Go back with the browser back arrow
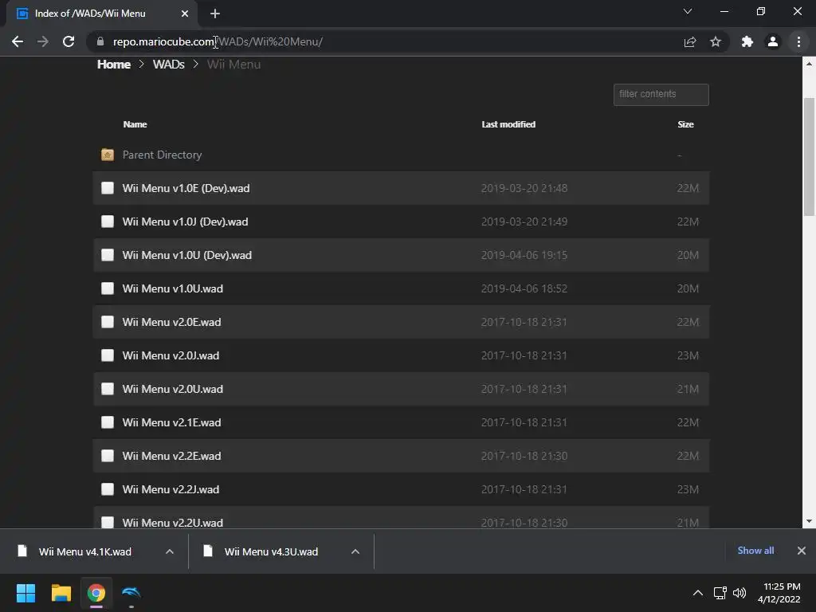Screen dimensions: 816x612 [18, 41]
